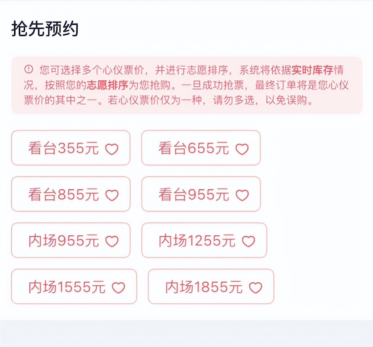The height and width of the screenshot is (347, 373).
Task: Favorite the 看台955元 ticket heart icon
Action: tap(243, 195)
